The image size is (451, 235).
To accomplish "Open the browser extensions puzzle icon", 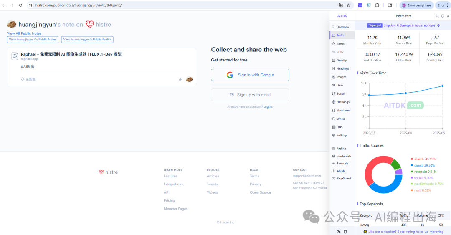I will tap(377, 5).
